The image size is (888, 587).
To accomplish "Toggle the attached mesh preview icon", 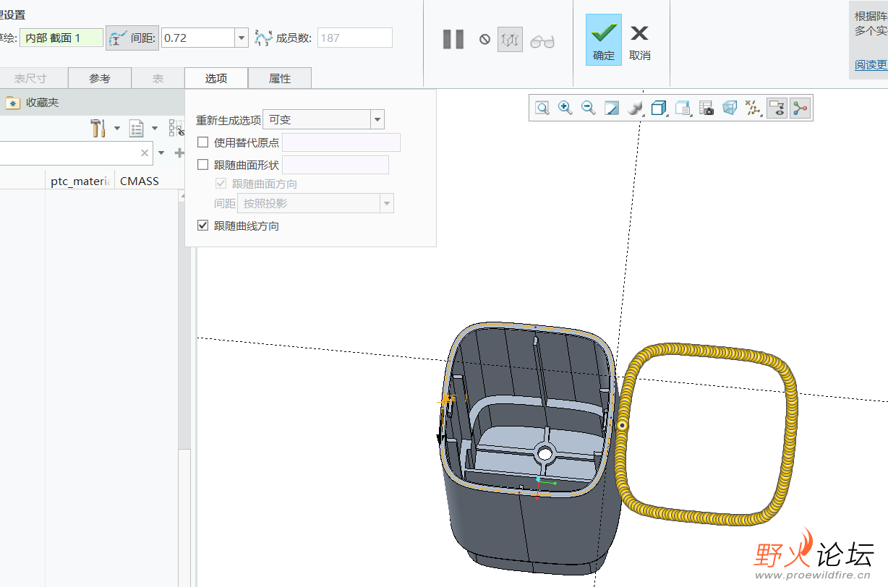I will tap(510, 40).
